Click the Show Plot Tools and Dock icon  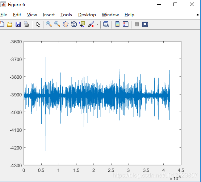click(x=145, y=24)
